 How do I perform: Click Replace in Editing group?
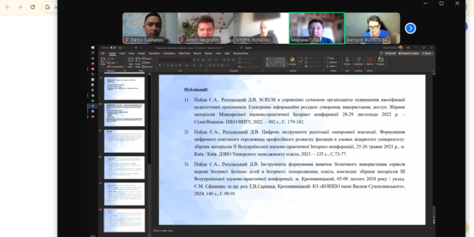coord(332,63)
